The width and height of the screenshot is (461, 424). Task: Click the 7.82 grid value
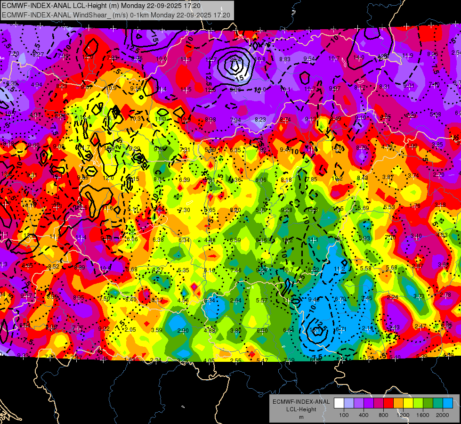(x=260, y=149)
